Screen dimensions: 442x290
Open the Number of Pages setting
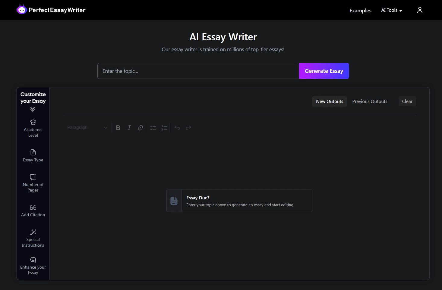point(33,177)
